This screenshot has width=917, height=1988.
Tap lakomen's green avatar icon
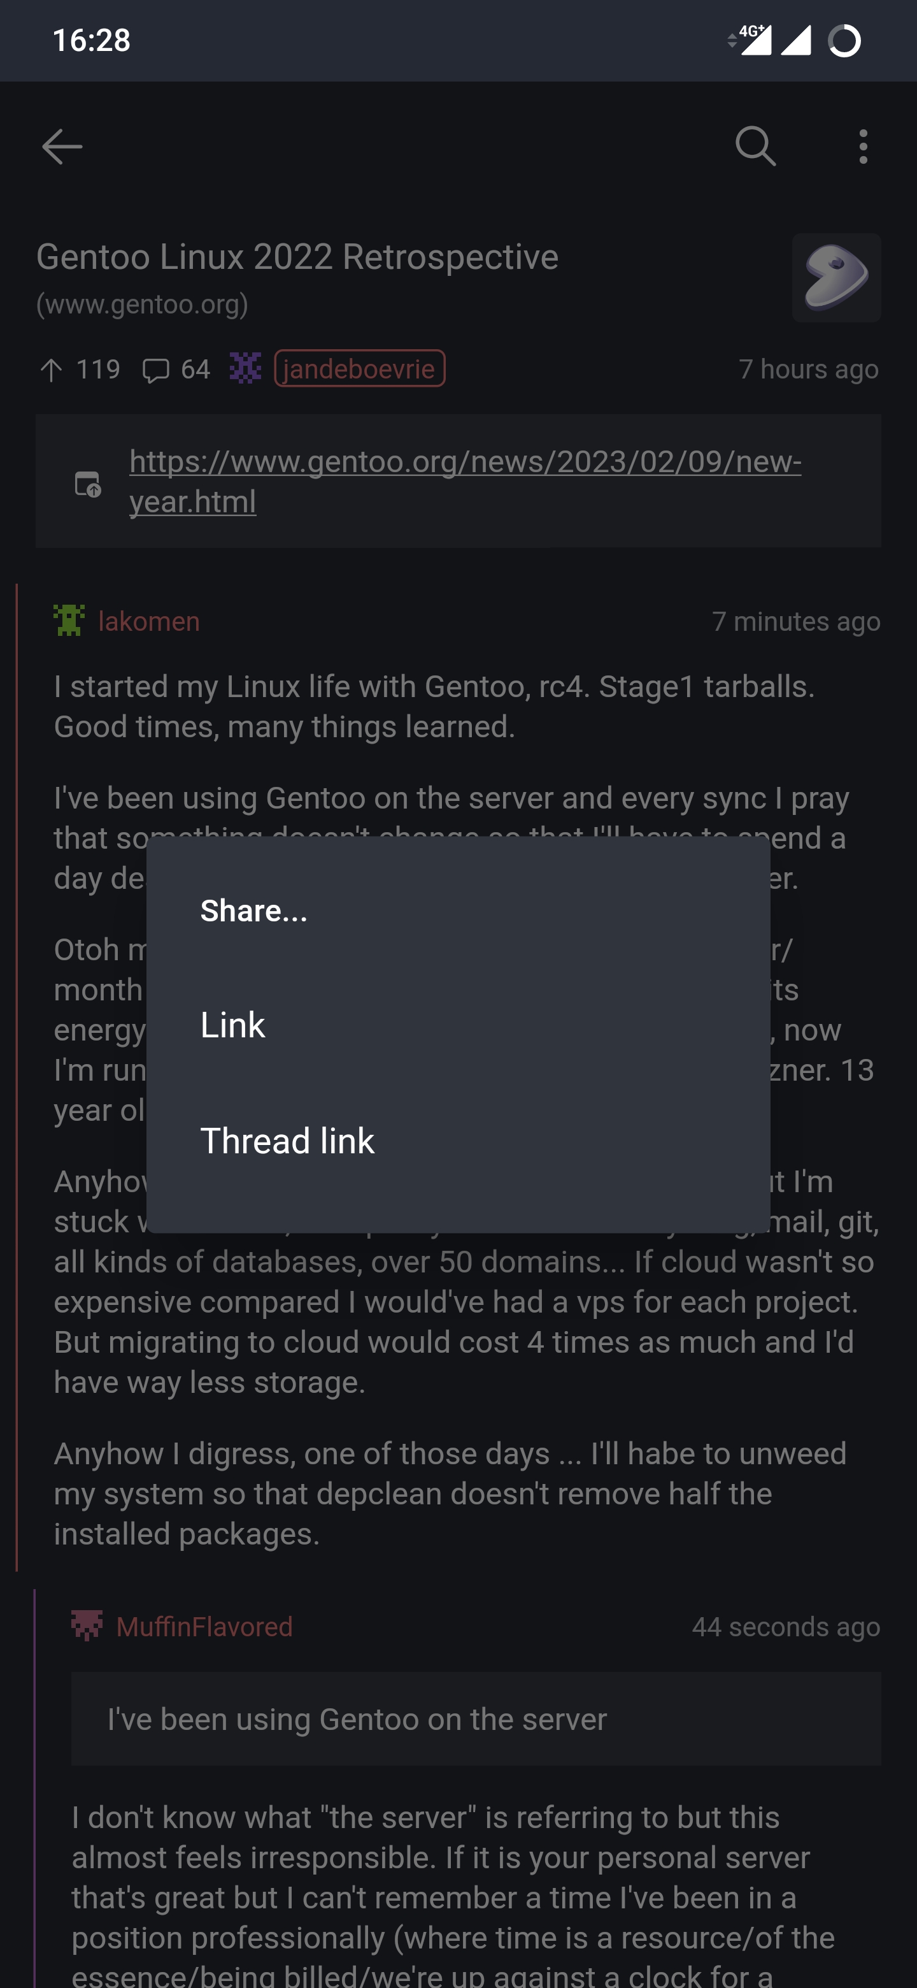coord(69,621)
